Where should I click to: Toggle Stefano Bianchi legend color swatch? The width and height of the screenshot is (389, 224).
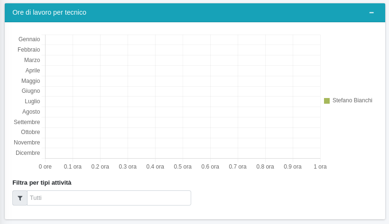(x=327, y=101)
